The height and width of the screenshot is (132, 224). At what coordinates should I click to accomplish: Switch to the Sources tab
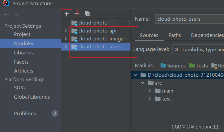[149, 35]
